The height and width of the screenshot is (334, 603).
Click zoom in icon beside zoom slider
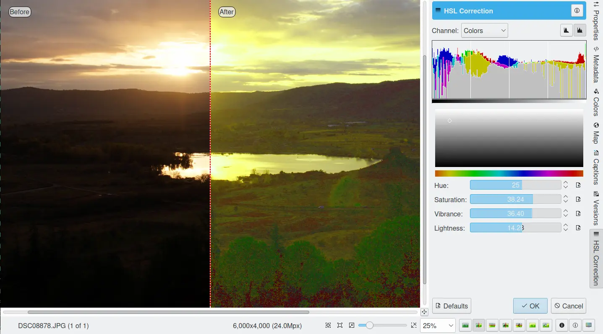[x=413, y=325]
